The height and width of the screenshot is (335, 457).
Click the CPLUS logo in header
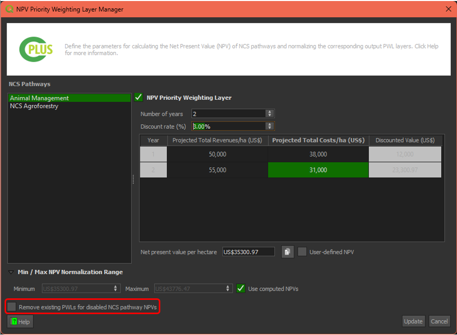click(36, 49)
